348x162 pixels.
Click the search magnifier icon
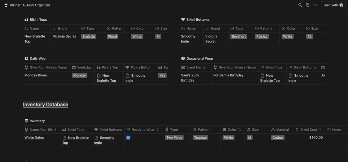(300, 5)
